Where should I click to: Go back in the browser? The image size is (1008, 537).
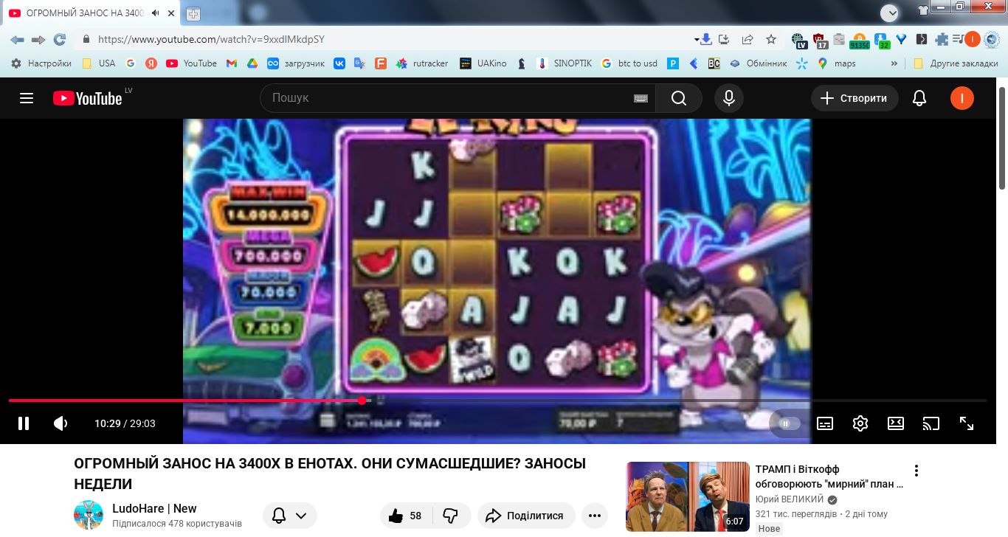point(17,39)
